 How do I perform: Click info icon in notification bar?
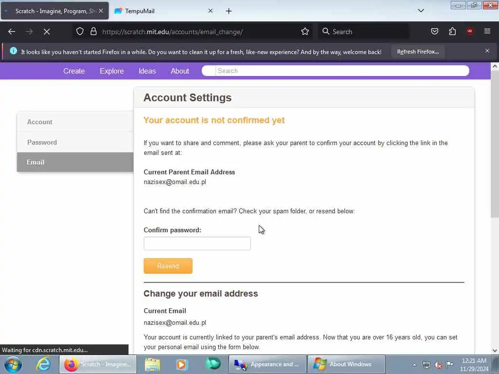[x=13, y=51]
